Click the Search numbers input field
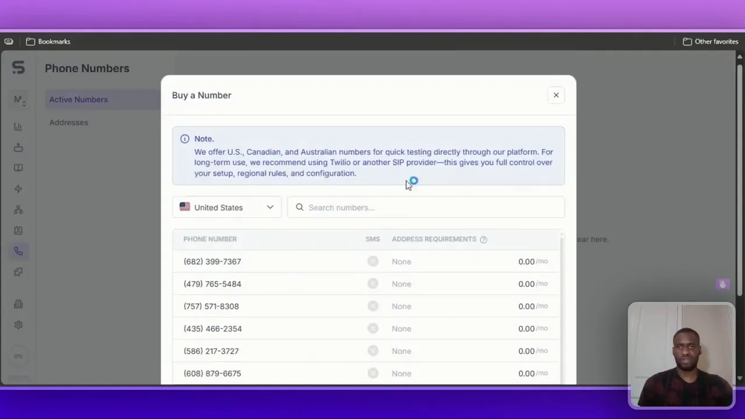 (x=431, y=207)
